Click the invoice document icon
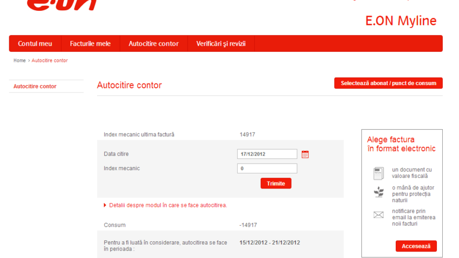 tap(379, 173)
